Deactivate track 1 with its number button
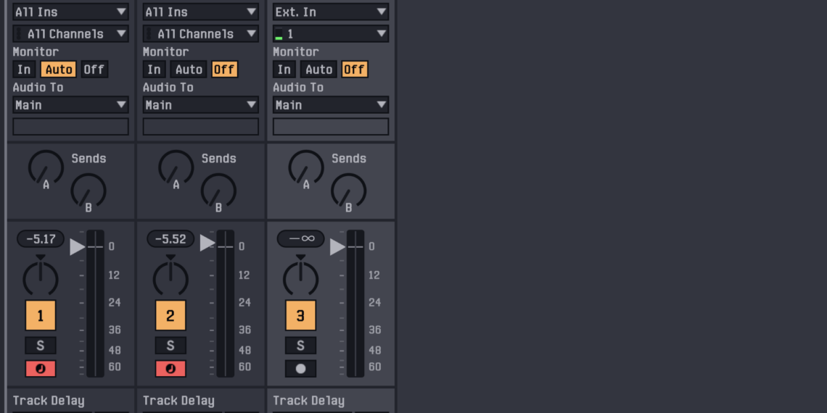This screenshot has height=413, width=827. pos(40,316)
